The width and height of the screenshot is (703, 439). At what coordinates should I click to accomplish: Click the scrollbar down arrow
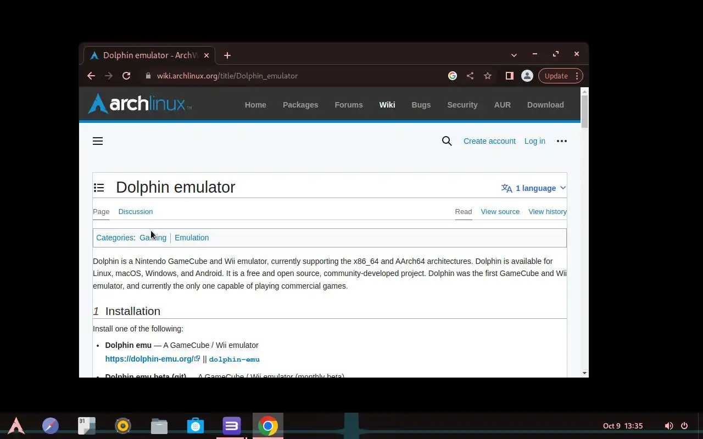584,373
